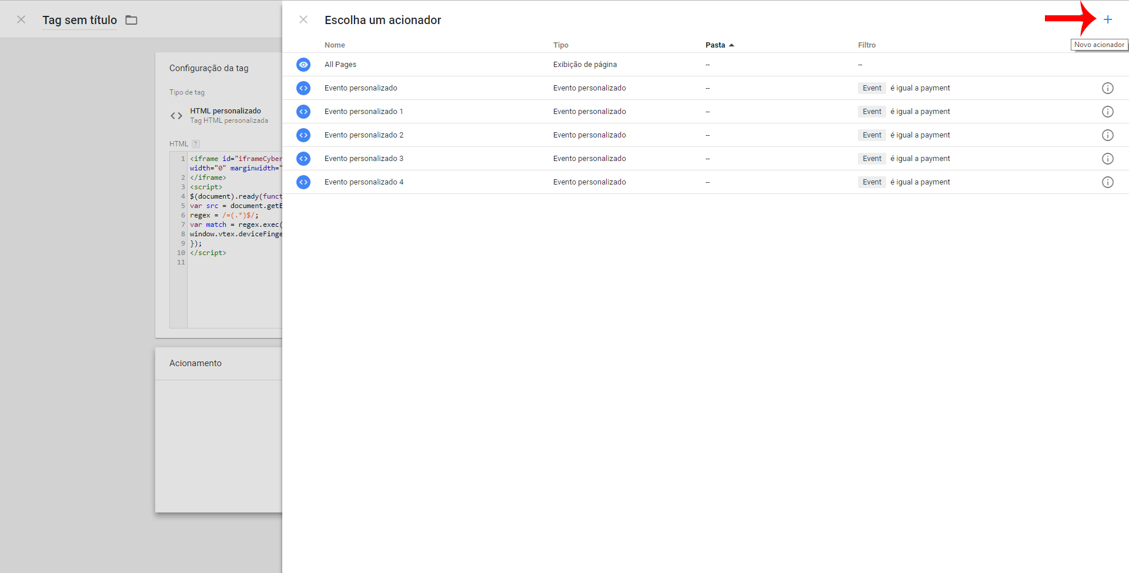Click the Novo acionador plus icon

point(1109,19)
